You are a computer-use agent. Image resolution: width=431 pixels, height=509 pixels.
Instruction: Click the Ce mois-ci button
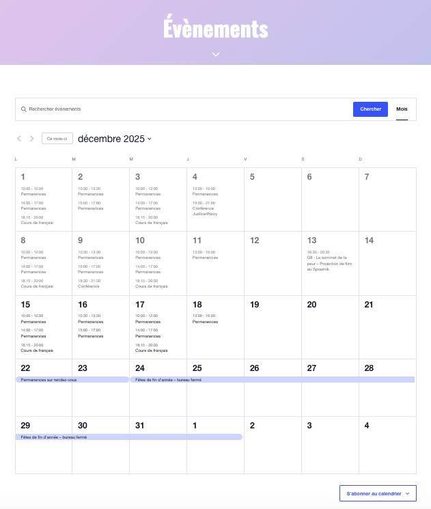pos(57,139)
